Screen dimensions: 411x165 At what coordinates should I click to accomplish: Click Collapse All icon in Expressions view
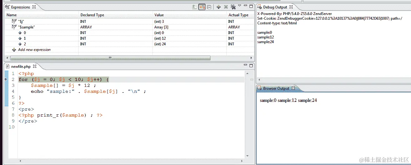pos(209,7)
